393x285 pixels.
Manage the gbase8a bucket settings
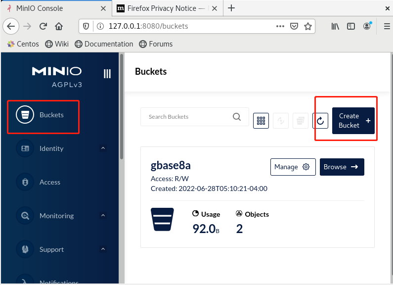pos(293,167)
